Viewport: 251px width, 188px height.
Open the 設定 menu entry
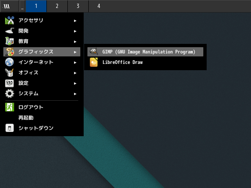click(x=42, y=83)
